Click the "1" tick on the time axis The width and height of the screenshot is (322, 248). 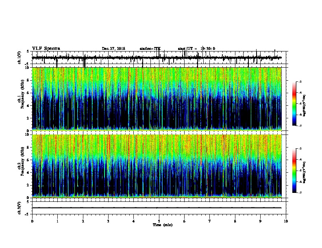[x=57, y=221]
